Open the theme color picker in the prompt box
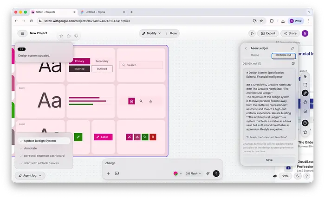The width and height of the screenshot is (325, 198). [177, 173]
